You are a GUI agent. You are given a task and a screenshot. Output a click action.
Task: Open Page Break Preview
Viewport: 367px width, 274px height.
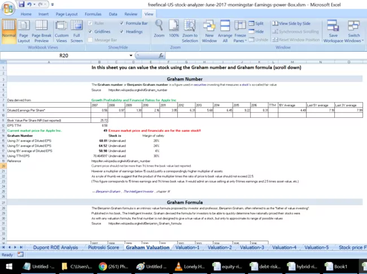coord(41,30)
